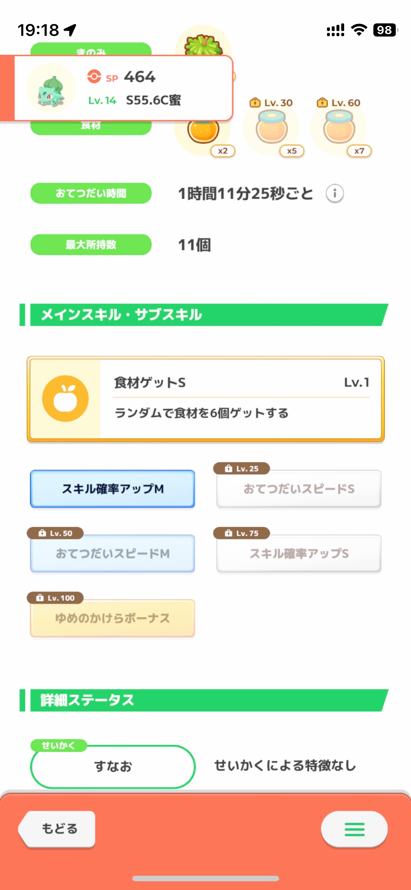
Task: Tap the orange apple main skill icon
Action: pos(65,399)
